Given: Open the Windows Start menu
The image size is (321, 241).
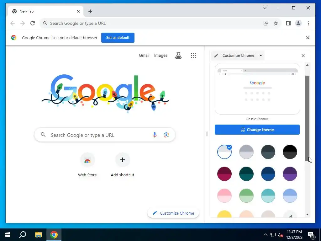Looking at the screenshot, I should coord(8,235).
